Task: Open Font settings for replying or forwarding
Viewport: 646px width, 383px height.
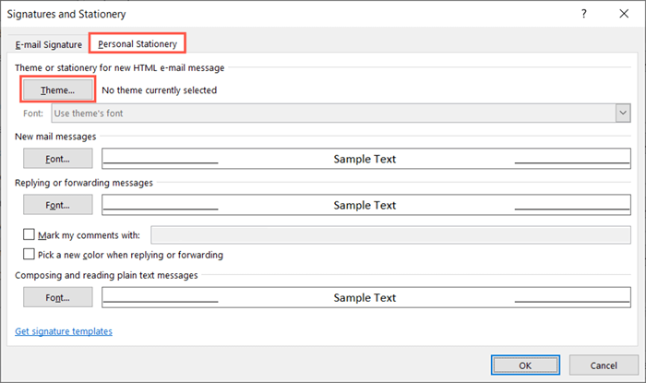Action: [x=57, y=205]
